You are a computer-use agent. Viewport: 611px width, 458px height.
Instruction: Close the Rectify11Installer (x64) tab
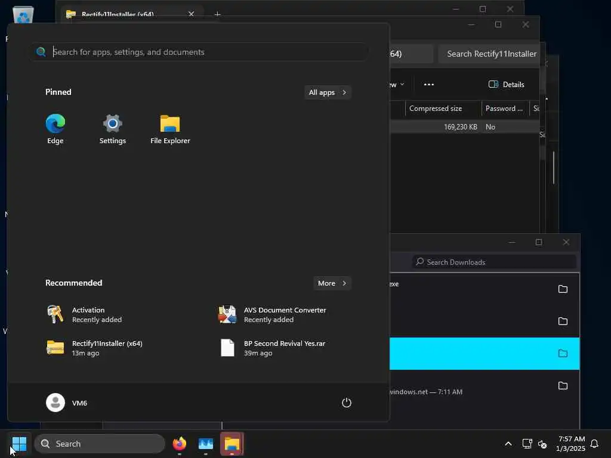point(192,14)
